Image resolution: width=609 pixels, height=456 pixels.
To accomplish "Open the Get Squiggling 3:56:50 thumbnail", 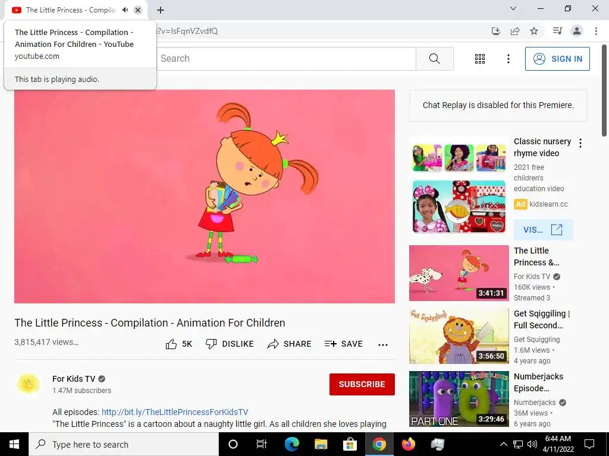I will tap(459, 336).
